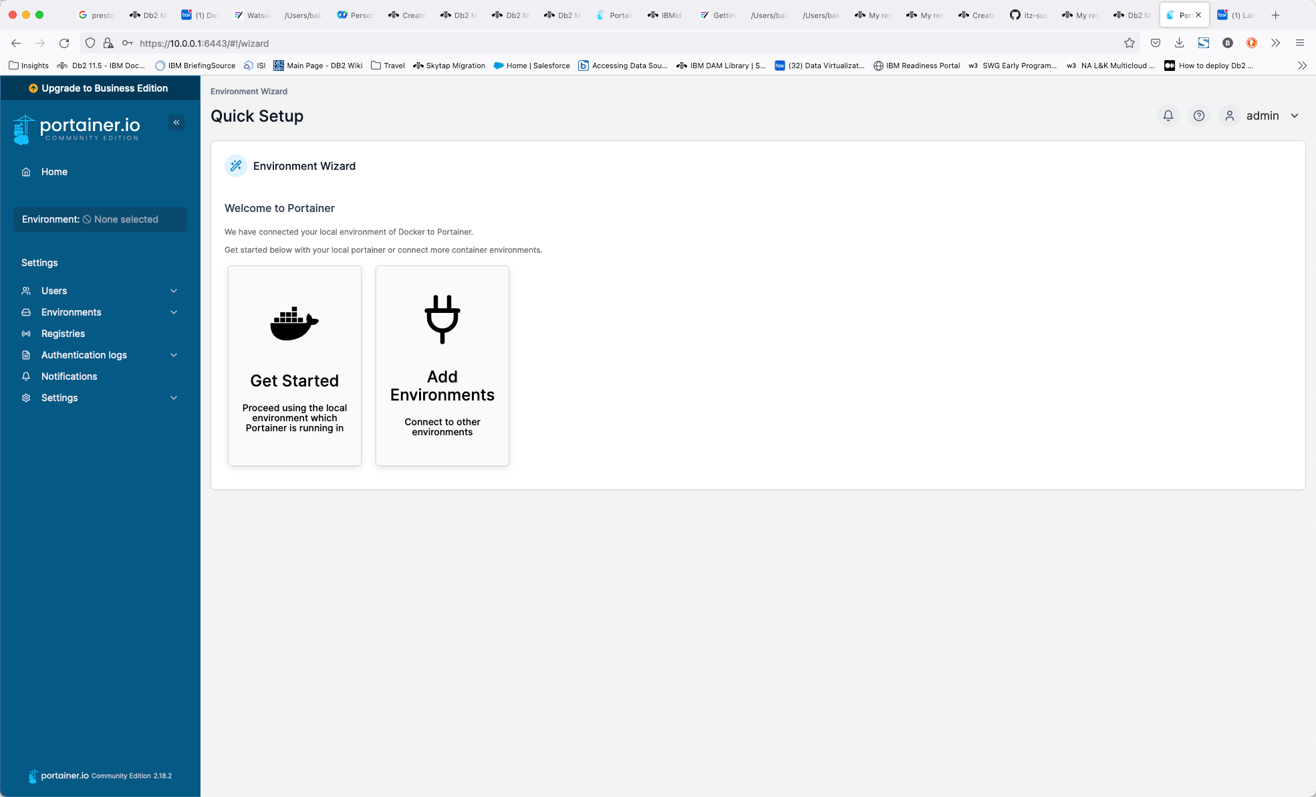Image resolution: width=1316 pixels, height=797 pixels.
Task: Click the user profile icon
Action: 1230,114
